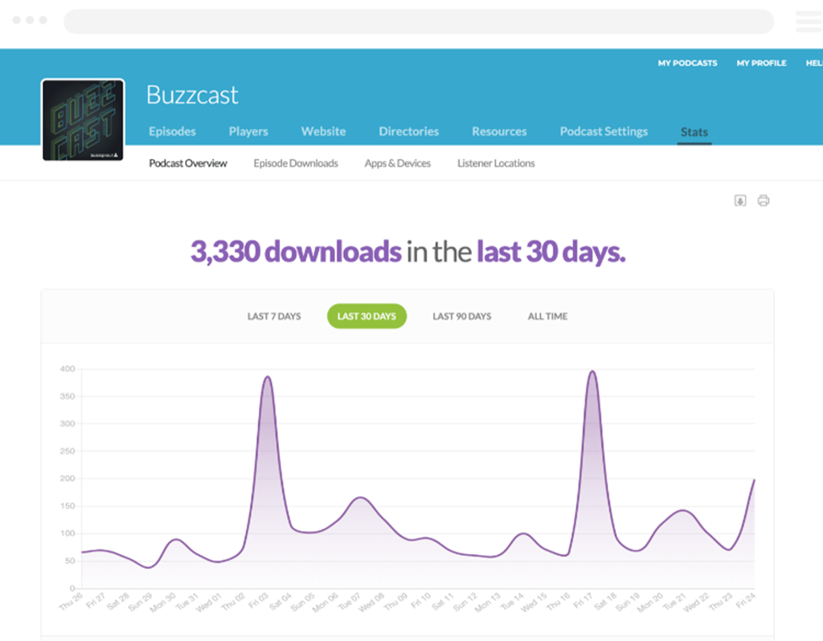Open the Players tab
The image size is (823, 641).
pos(248,132)
